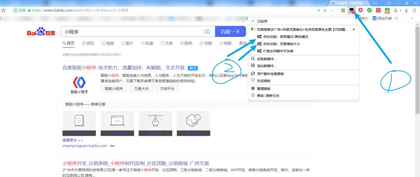Click the 百度一下 search button
420x177 pixels.
[x=230, y=31]
